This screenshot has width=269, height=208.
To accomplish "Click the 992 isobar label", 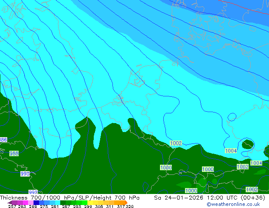I will [33, 192].
